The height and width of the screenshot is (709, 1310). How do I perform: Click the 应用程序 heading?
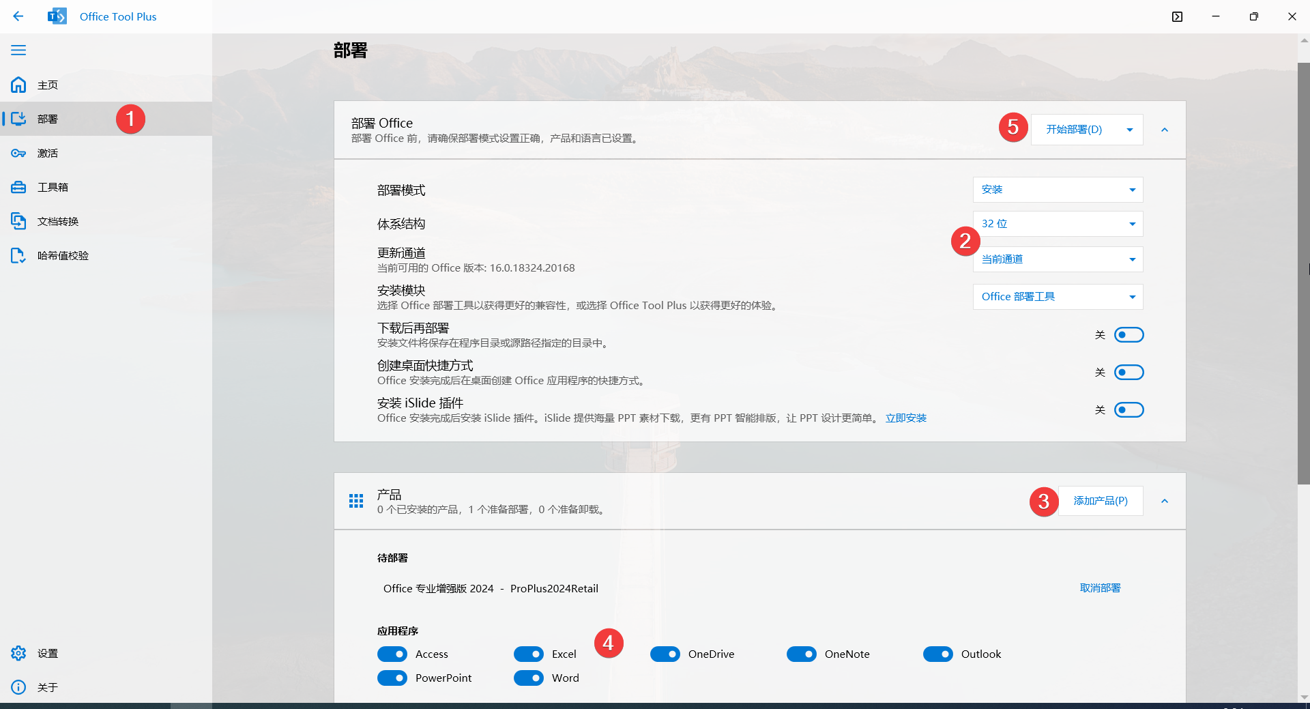(398, 631)
